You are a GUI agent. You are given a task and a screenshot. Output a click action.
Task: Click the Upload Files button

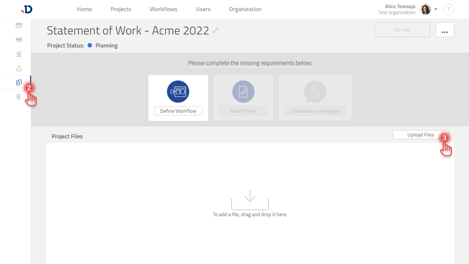pos(420,135)
